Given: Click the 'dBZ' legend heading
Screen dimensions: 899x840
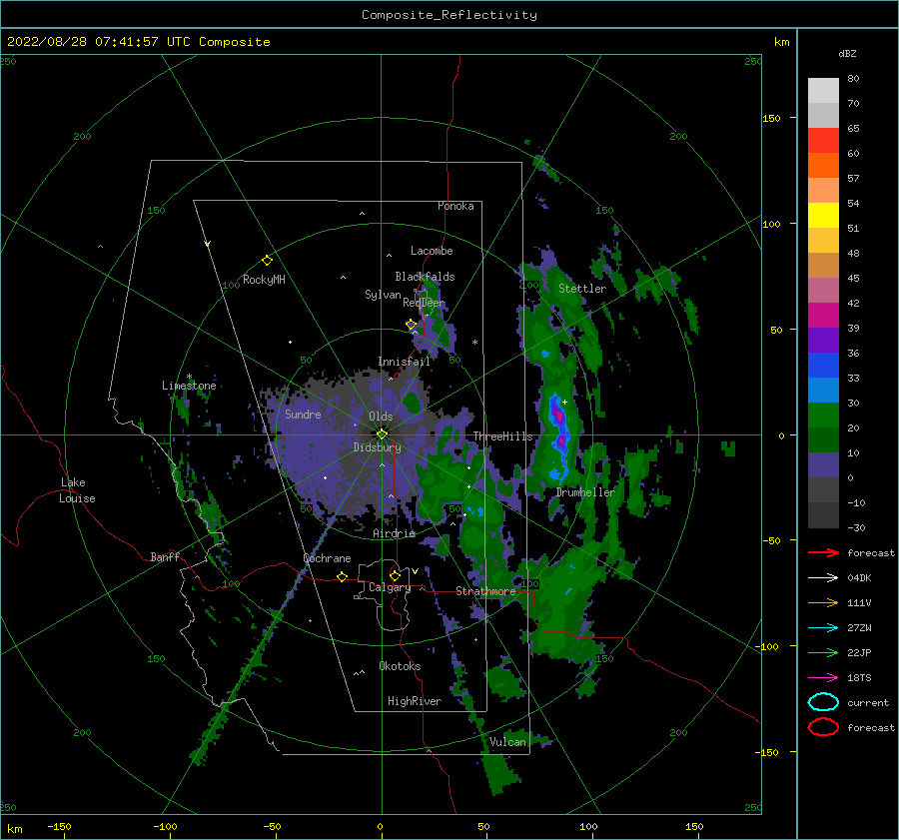Looking at the screenshot, I should pyautogui.click(x=847, y=53).
